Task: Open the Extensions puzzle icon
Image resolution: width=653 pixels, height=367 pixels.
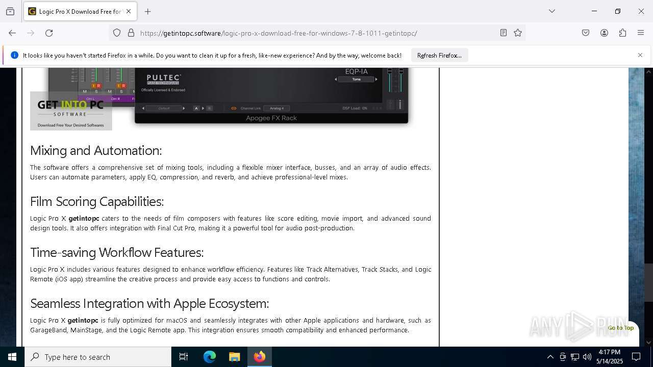Action: [x=622, y=33]
